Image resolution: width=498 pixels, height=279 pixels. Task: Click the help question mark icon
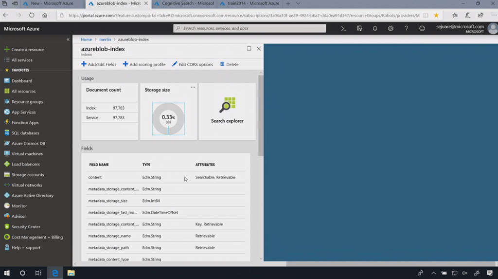(x=407, y=29)
